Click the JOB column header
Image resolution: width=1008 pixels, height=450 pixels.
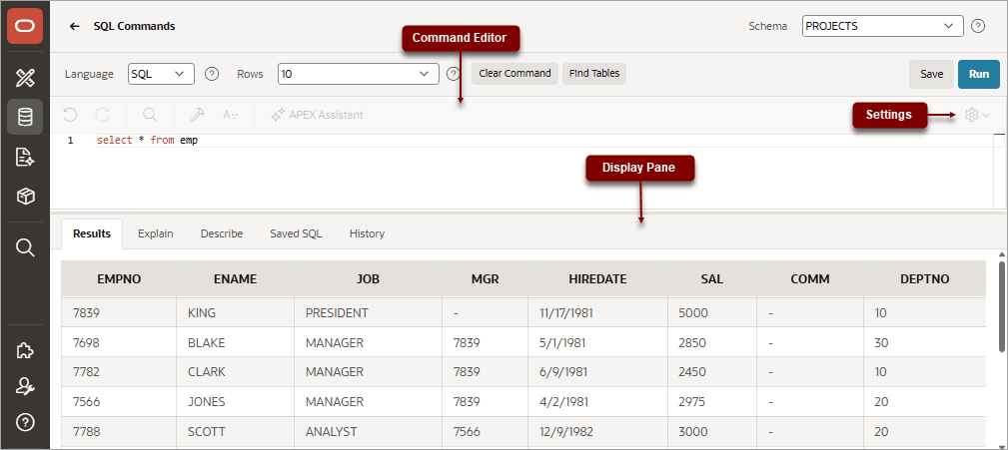click(369, 279)
